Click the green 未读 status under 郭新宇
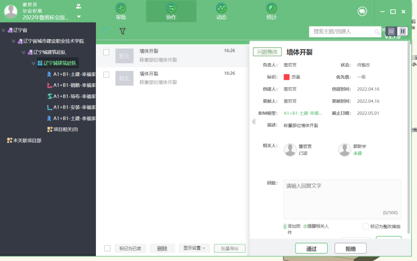 click(358, 153)
